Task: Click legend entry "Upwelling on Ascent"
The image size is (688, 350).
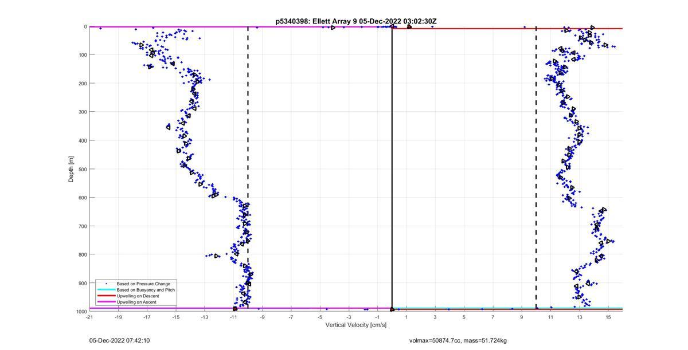Action: pos(136,302)
